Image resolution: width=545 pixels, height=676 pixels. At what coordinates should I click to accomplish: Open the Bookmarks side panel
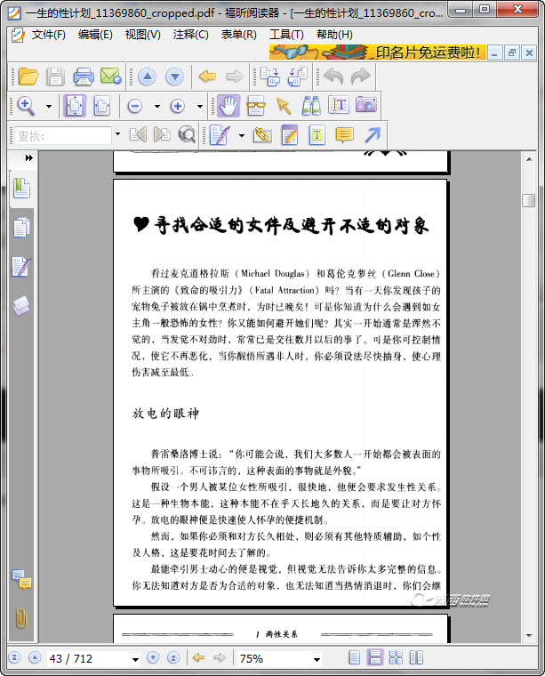click(21, 188)
